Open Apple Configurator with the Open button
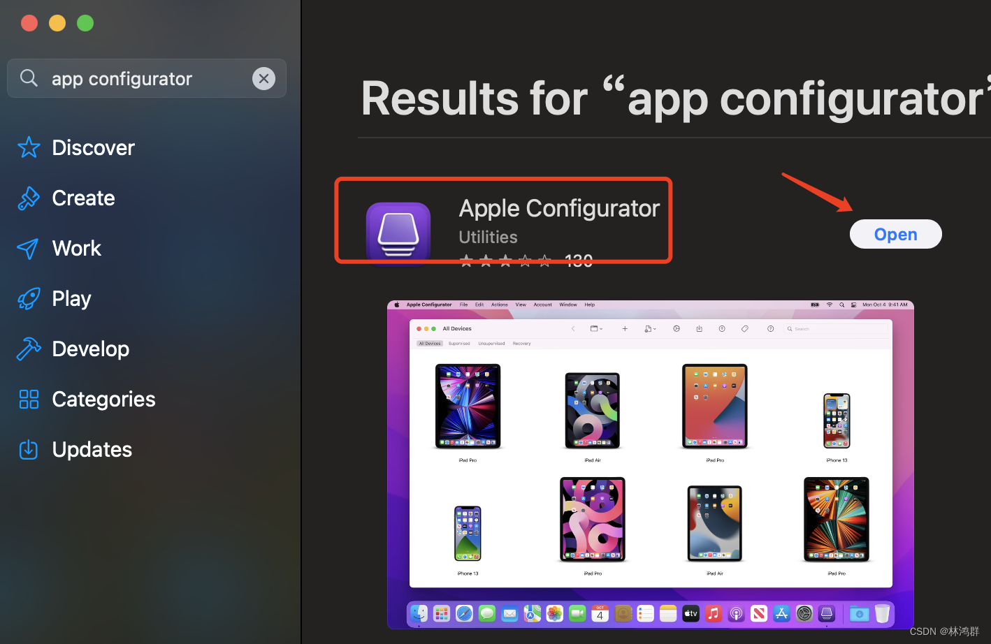Viewport: 991px width, 644px height. pyautogui.click(x=895, y=234)
